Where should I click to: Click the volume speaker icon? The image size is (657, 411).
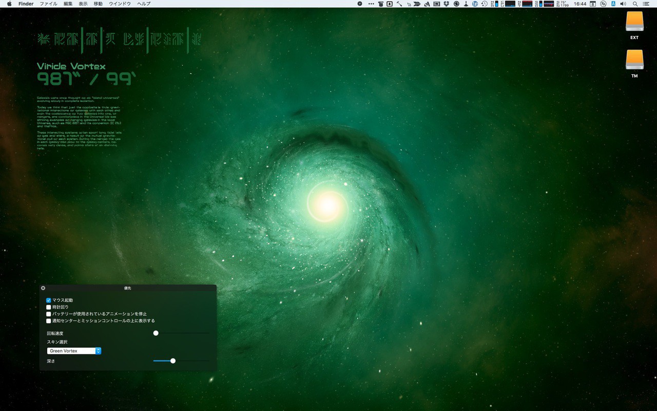coord(623,4)
